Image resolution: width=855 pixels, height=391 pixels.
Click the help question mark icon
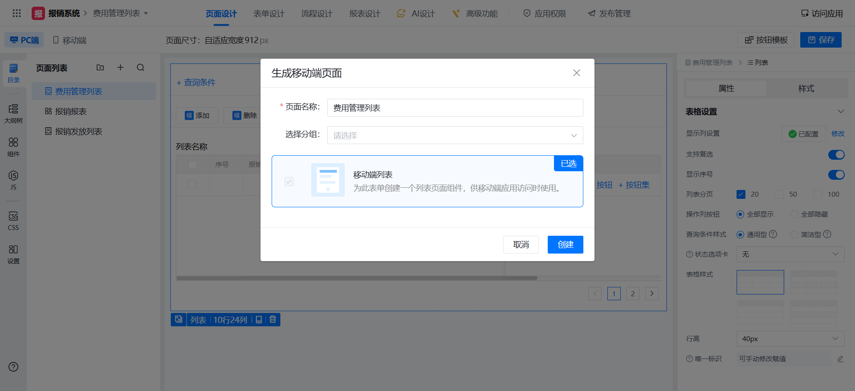point(13,367)
